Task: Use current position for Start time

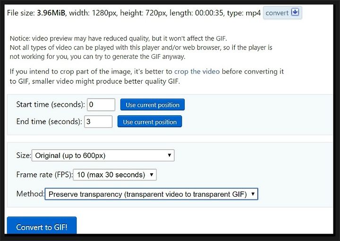Action: [x=153, y=104]
